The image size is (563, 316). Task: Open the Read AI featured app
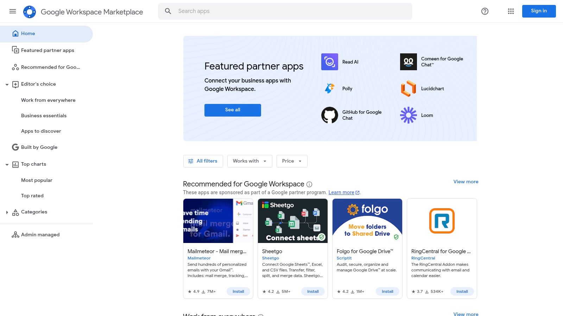pyautogui.click(x=329, y=62)
